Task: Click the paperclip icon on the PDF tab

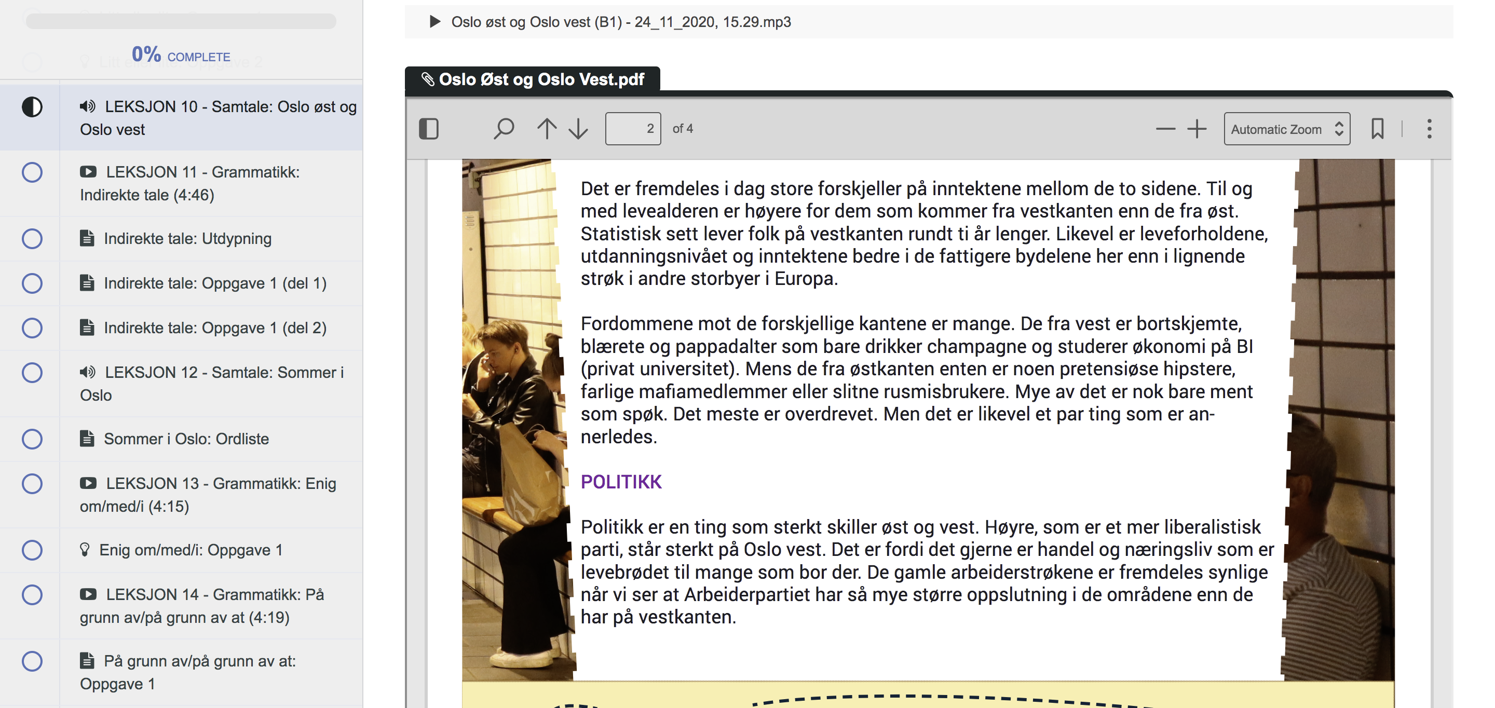Action: (428, 79)
